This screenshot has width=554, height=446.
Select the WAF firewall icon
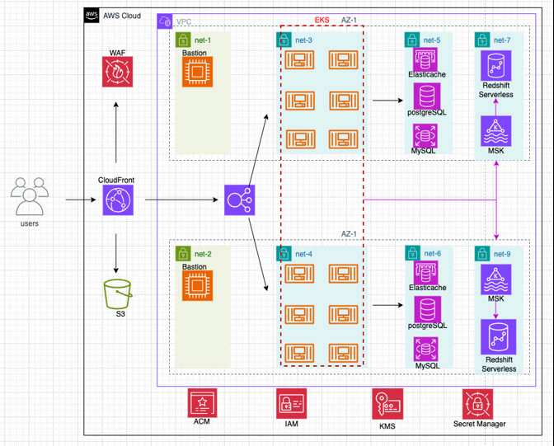[117, 72]
